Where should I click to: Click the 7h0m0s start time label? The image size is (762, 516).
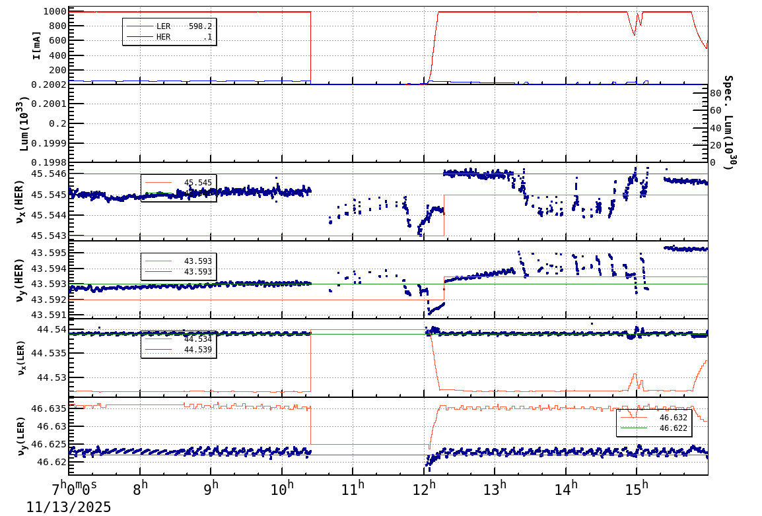tap(74, 490)
